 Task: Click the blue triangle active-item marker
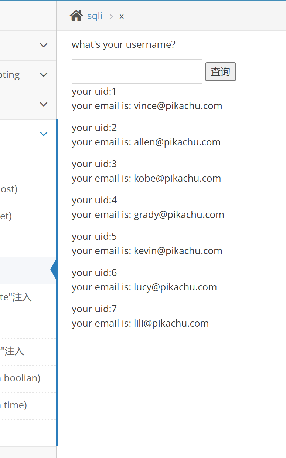tap(54, 270)
